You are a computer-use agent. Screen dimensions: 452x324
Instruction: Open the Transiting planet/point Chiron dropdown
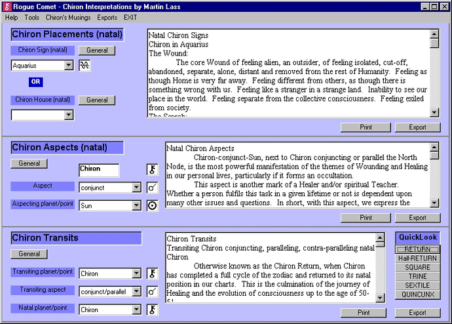coord(136,273)
